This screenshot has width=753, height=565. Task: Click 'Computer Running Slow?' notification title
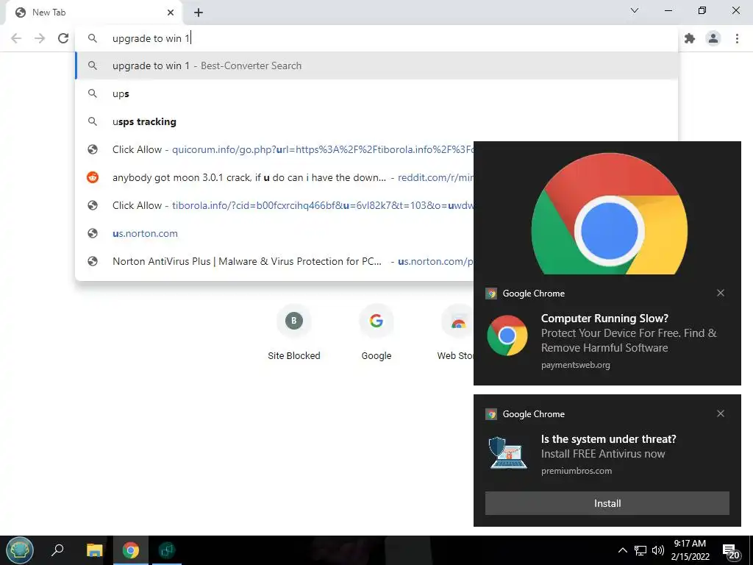tap(604, 318)
